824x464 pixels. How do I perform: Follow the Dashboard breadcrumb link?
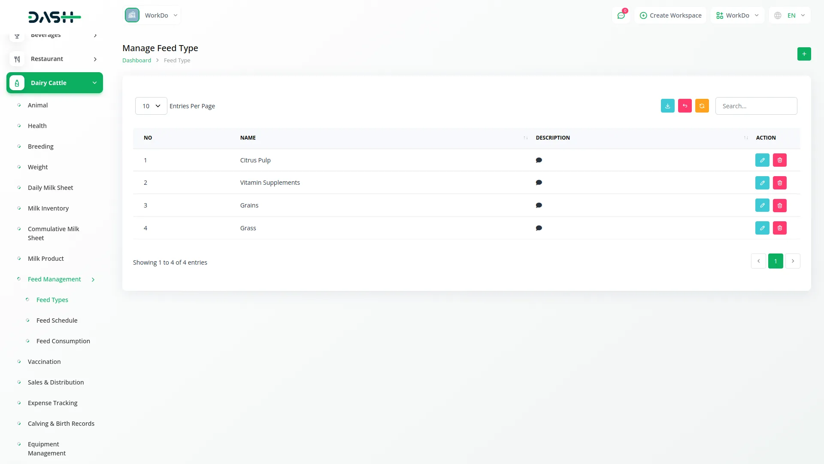[x=136, y=61]
